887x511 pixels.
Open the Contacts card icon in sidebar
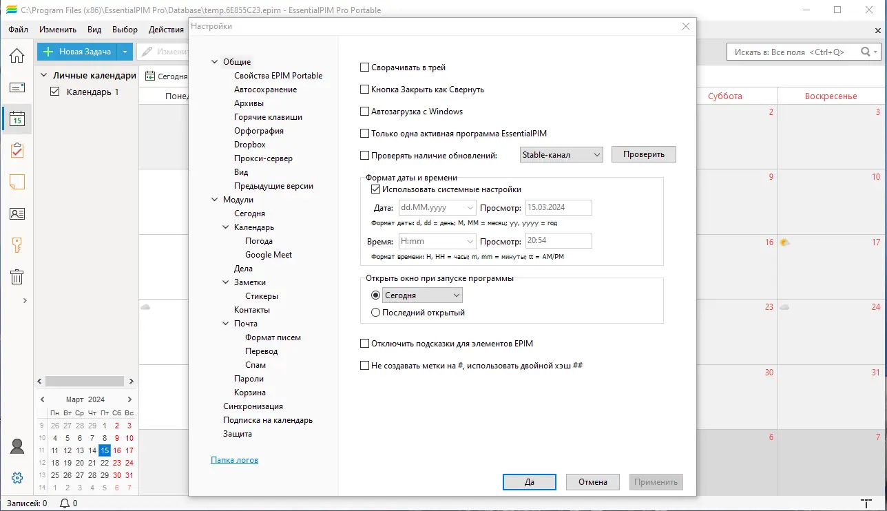click(17, 213)
